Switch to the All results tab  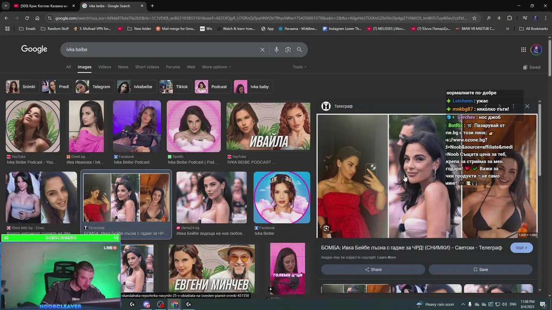pyautogui.click(x=68, y=67)
